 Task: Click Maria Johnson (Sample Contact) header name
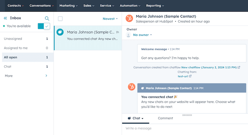coord(166,16)
